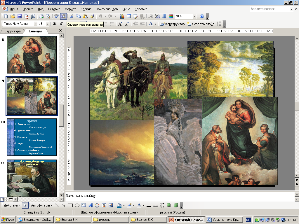Toggle italic (К) formatting
The image size is (299, 224).
(61, 24)
